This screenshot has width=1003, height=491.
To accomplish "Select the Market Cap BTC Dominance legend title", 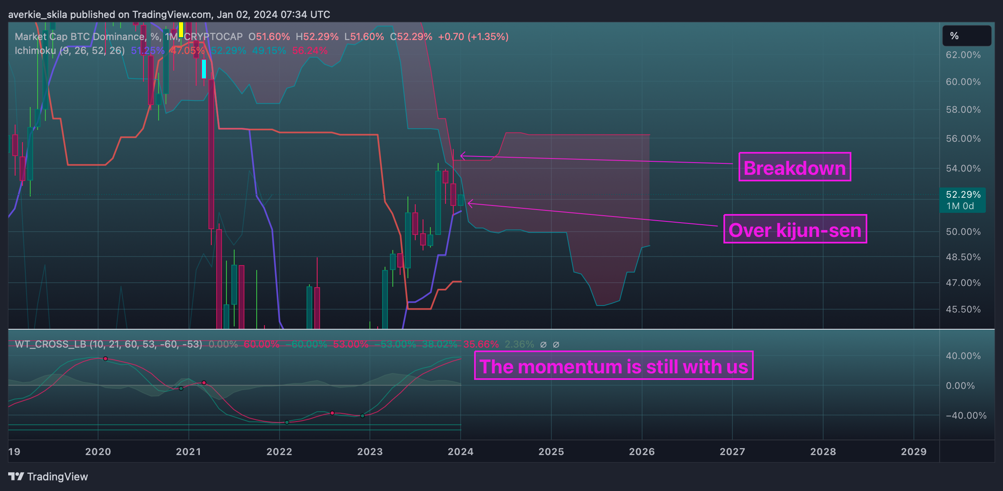I will pos(129,37).
